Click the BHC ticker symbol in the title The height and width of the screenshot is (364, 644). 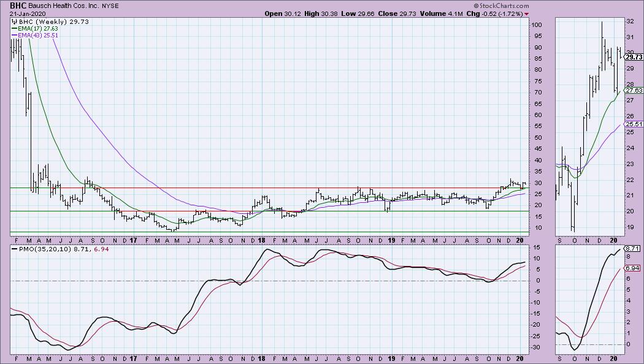(x=18, y=6)
